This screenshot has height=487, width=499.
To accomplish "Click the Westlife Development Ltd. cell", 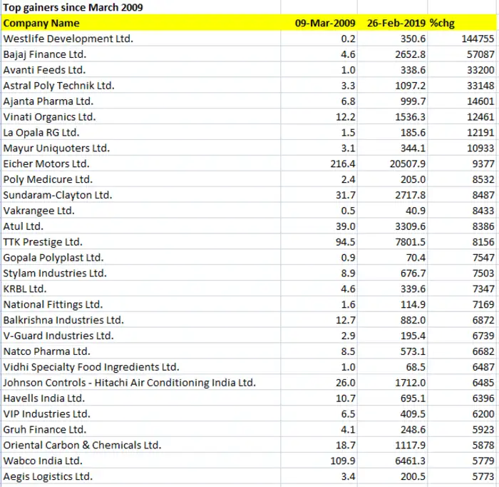I will (x=68, y=39).
